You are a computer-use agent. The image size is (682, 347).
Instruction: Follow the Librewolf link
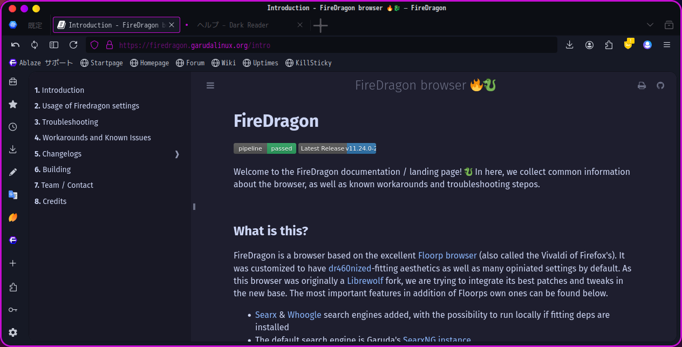click(x=365, y=281)
